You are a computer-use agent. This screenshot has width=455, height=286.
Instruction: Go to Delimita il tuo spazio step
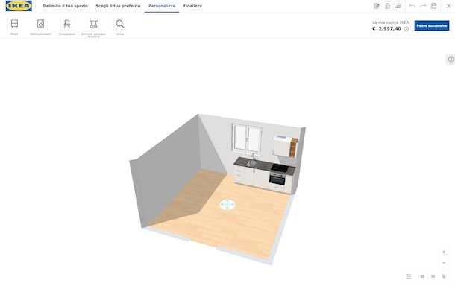click(66, 6)
